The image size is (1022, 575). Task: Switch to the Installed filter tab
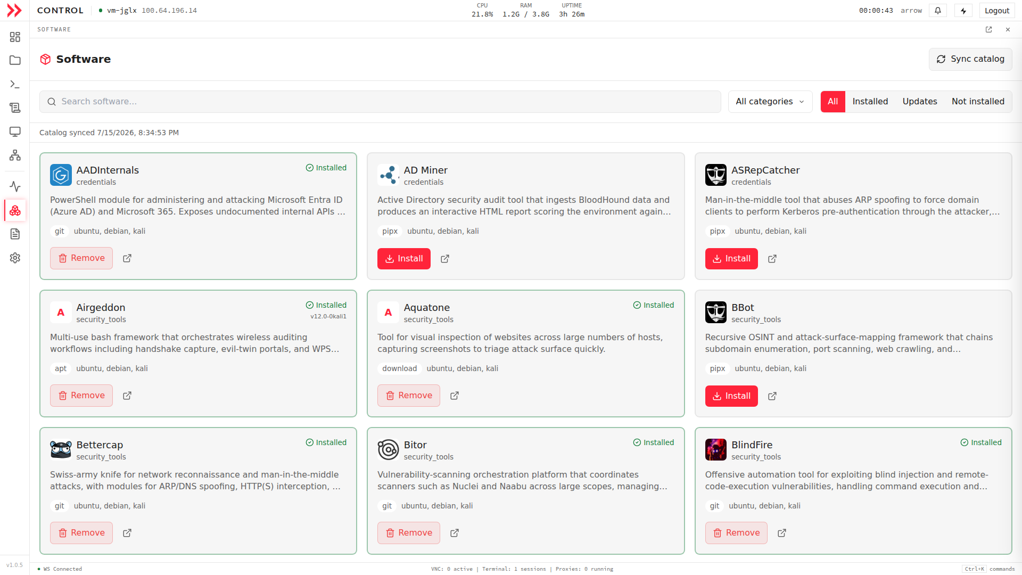(870, 102)
